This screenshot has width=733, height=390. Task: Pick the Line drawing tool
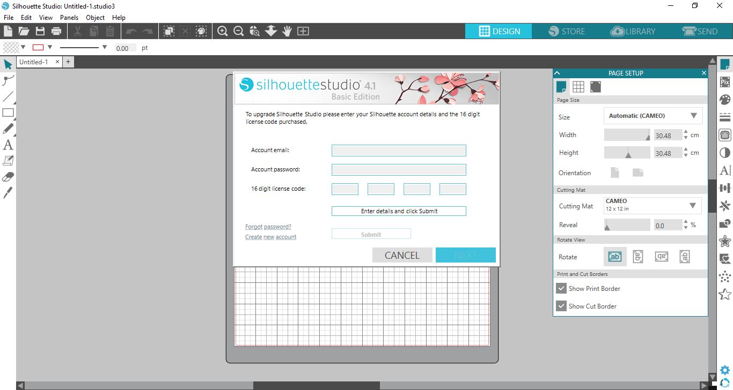8,96
